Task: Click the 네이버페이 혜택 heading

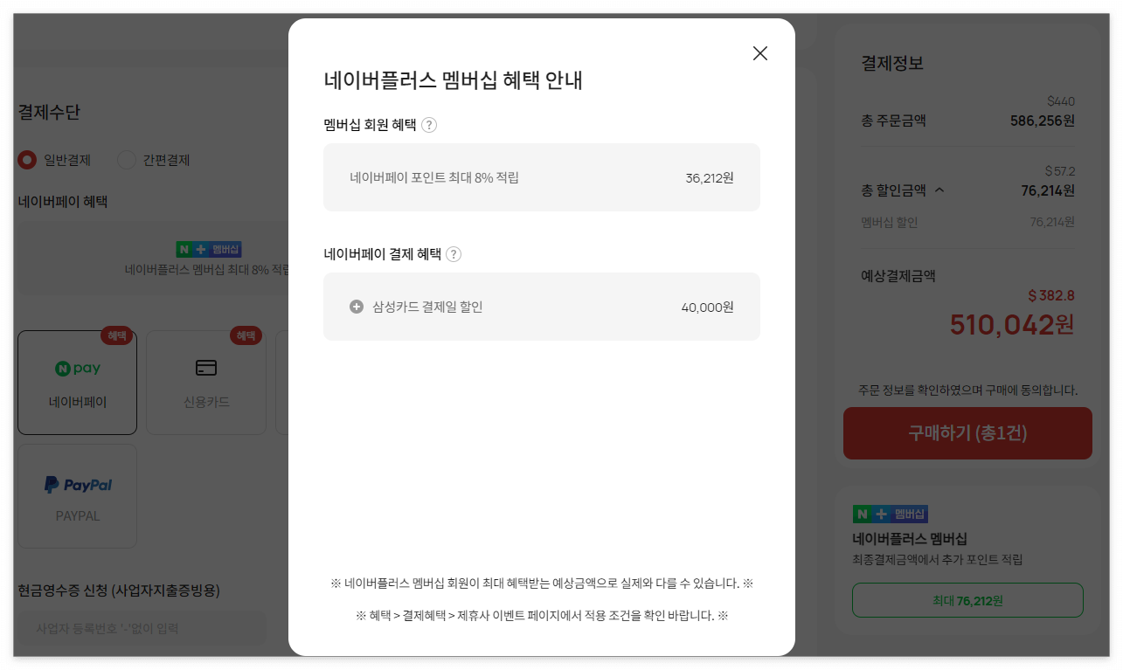Action: click(x=62, y=201)
